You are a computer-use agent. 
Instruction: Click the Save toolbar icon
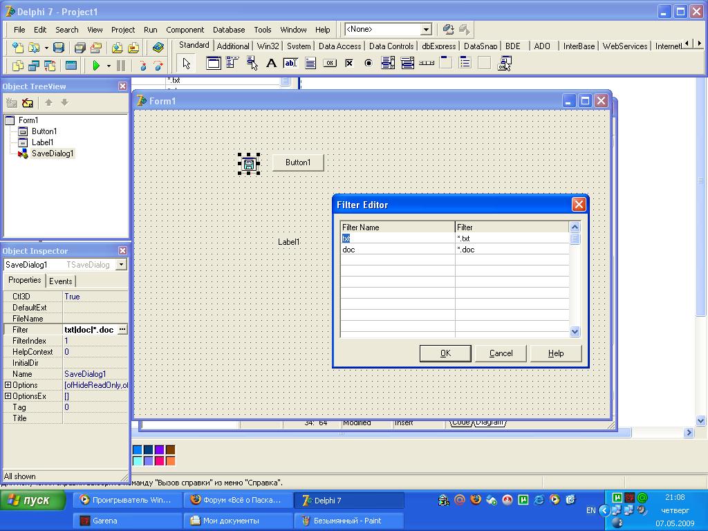tap(59, 48)
